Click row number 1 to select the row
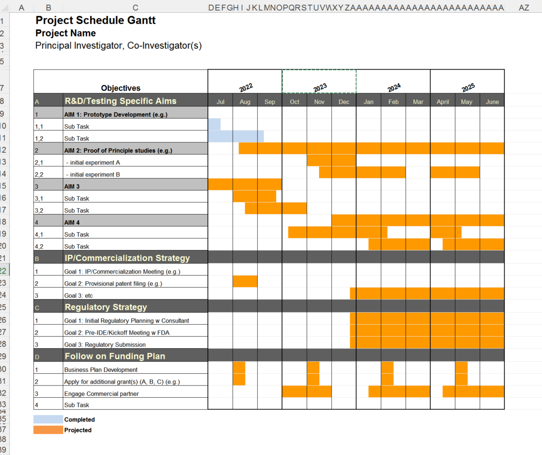 click(4, 20)
